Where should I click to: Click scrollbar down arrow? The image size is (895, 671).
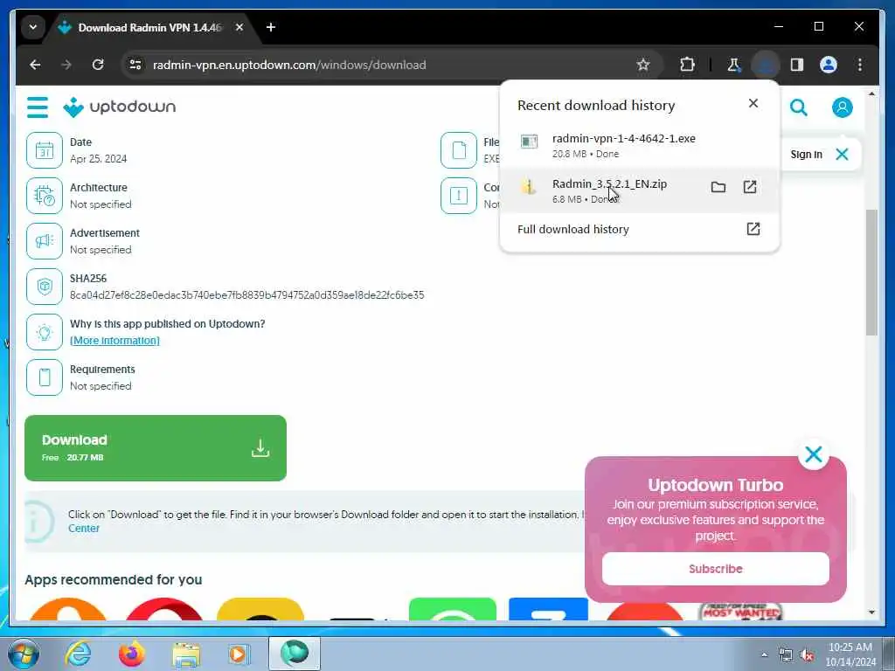coord(871,612)
